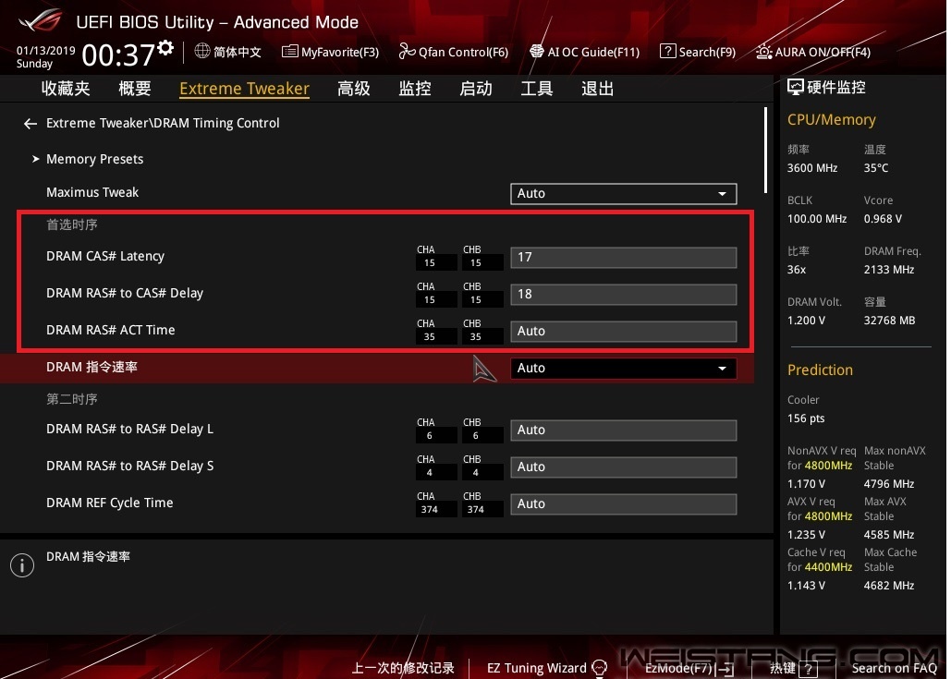Click the 00:37 clock display
The image size is (951, 679).
118,55
